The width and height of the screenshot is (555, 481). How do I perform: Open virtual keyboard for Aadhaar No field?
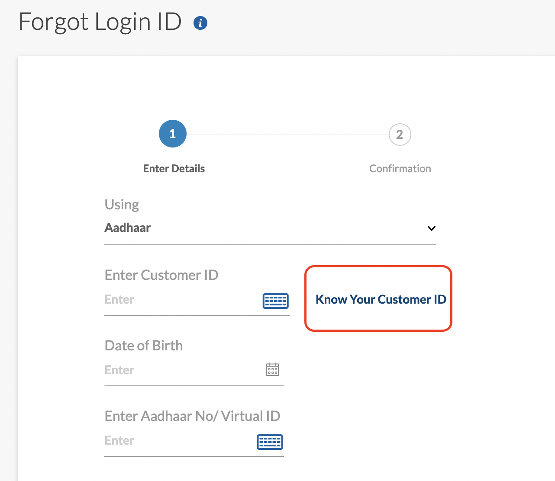(x=270, y=442)
